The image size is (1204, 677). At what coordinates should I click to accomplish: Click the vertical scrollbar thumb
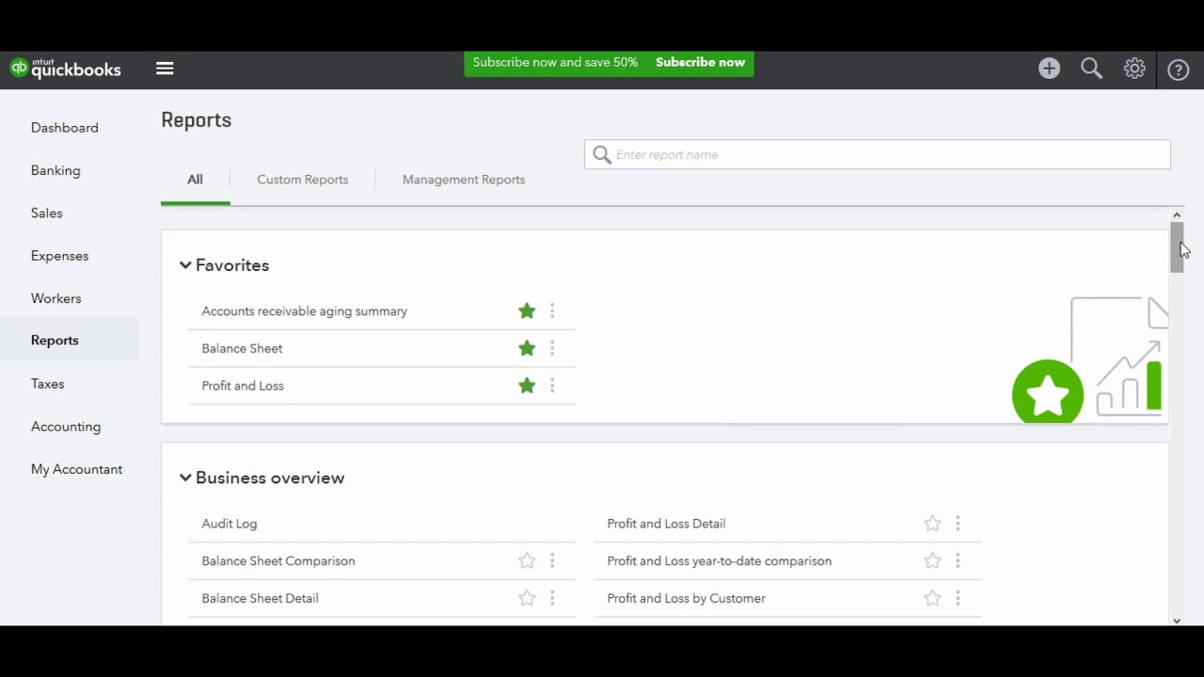point(1176,247)
